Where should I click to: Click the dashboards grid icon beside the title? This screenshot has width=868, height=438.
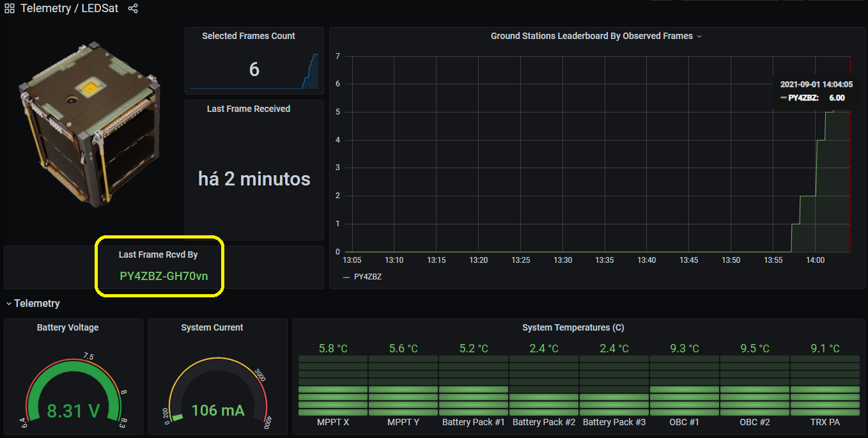pos(10,9)
